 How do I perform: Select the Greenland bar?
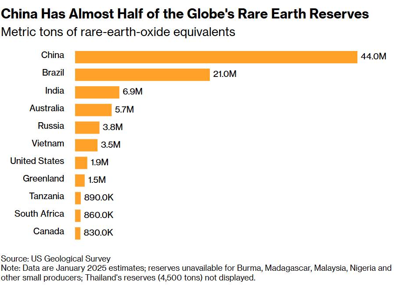pos(80,180)
